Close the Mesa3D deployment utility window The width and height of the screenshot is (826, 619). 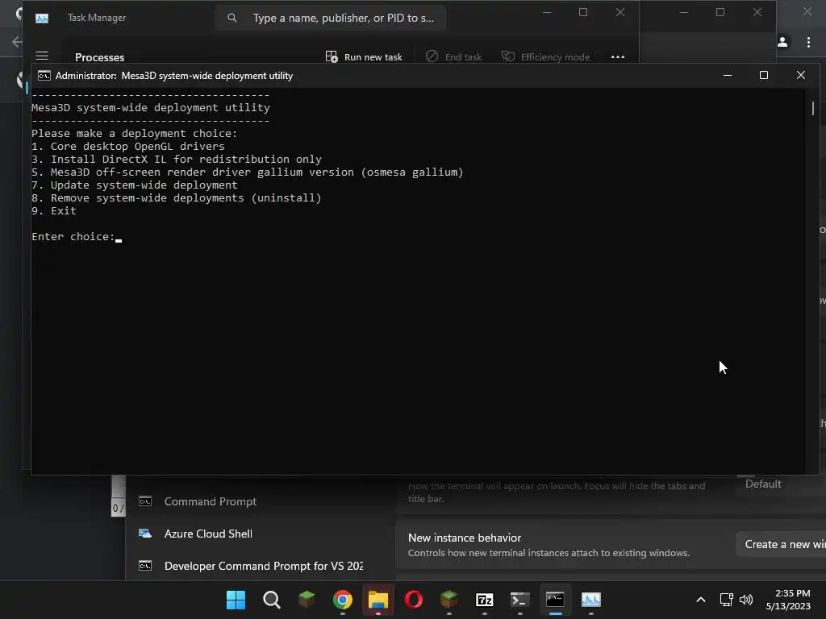pos(801,75)
